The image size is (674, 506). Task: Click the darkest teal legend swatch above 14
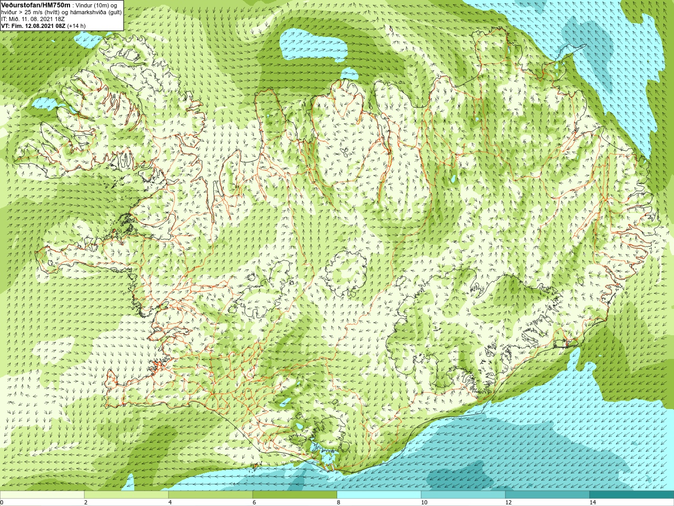tap(632, 495)
